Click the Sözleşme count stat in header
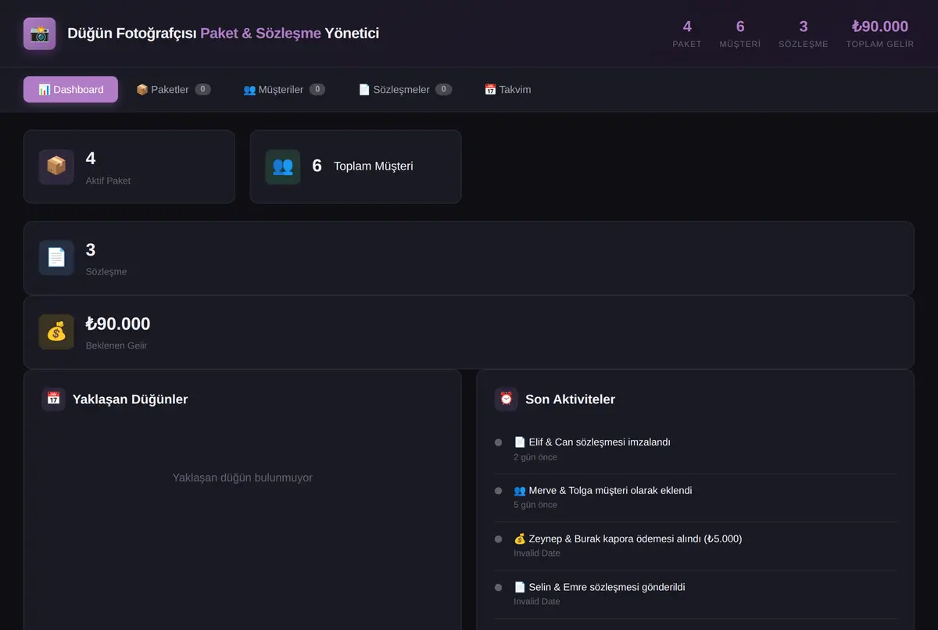938x630 pixels. click(x=804, y=34)
